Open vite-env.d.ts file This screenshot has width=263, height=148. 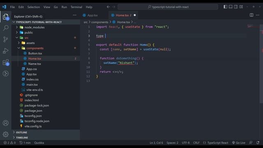pos(35,90)
